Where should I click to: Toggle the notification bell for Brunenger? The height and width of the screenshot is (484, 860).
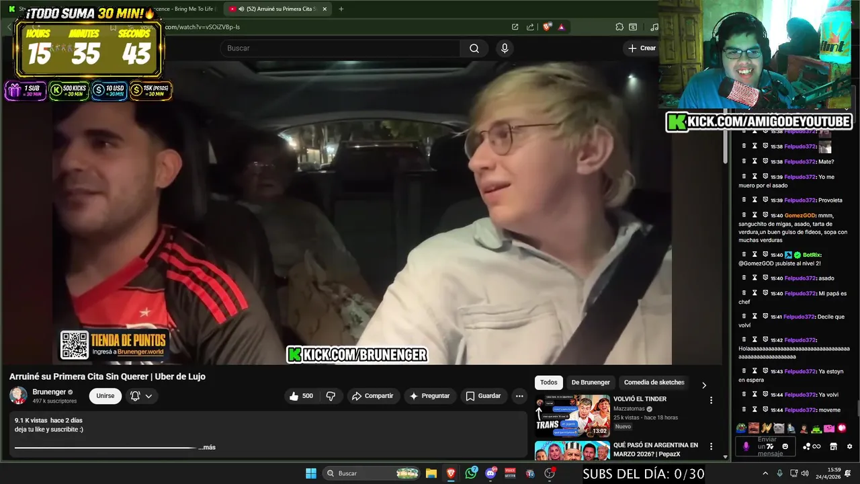135,396
